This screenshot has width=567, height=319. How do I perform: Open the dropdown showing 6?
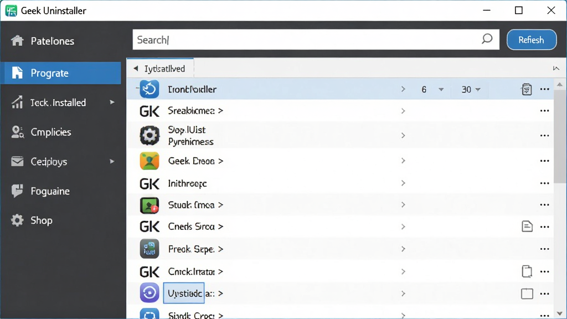[x=432, y=89]
